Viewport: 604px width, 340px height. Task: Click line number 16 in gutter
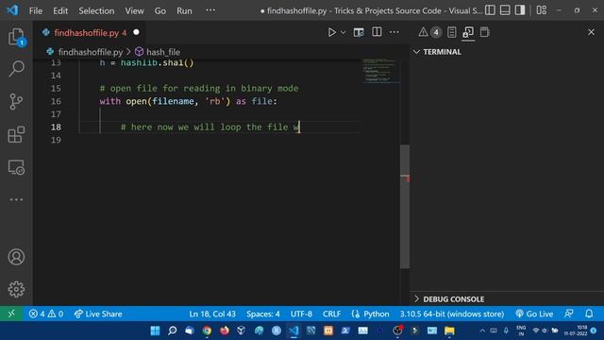coord(56,101)
